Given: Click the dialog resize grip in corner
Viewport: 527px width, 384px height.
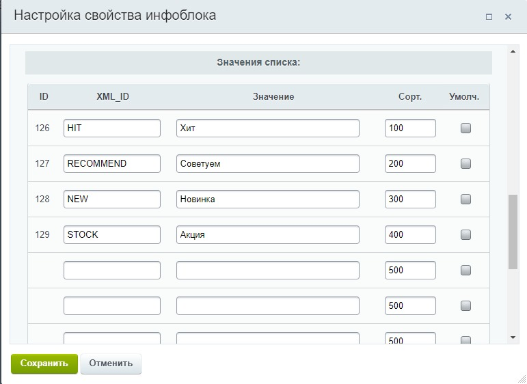Looking at the screenshot, I should (x=521, y=378).
